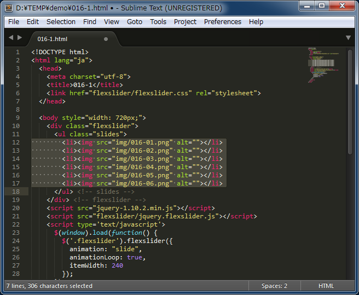
Task: Click the status text '7 lines, 306 characters selected'
Action: (x=49, y=286)
